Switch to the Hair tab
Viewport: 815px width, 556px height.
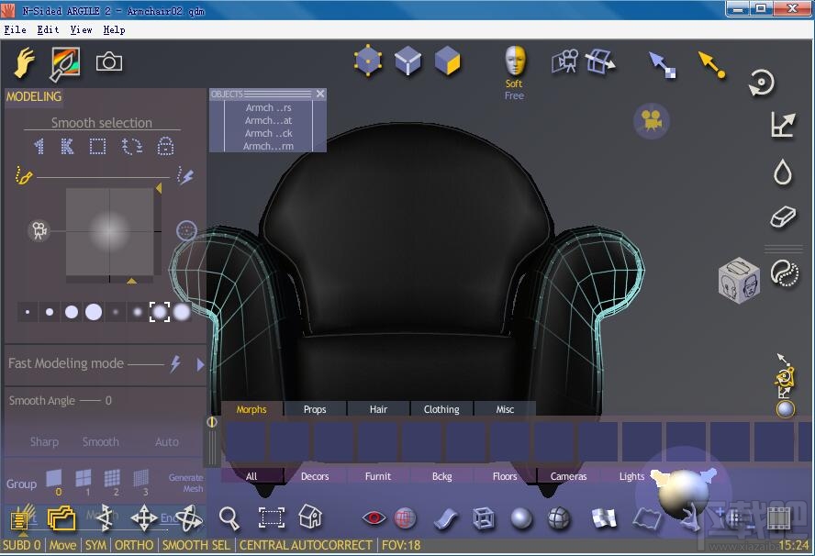click(378, 409)
